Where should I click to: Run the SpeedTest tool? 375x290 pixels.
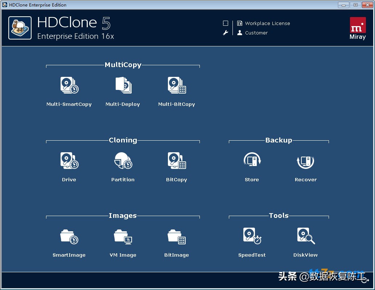(x=252, y=236)
